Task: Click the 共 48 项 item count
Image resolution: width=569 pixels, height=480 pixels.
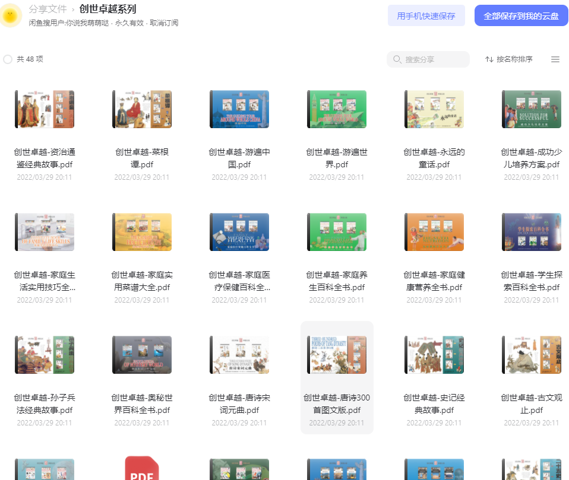Action: coord(30,59)
